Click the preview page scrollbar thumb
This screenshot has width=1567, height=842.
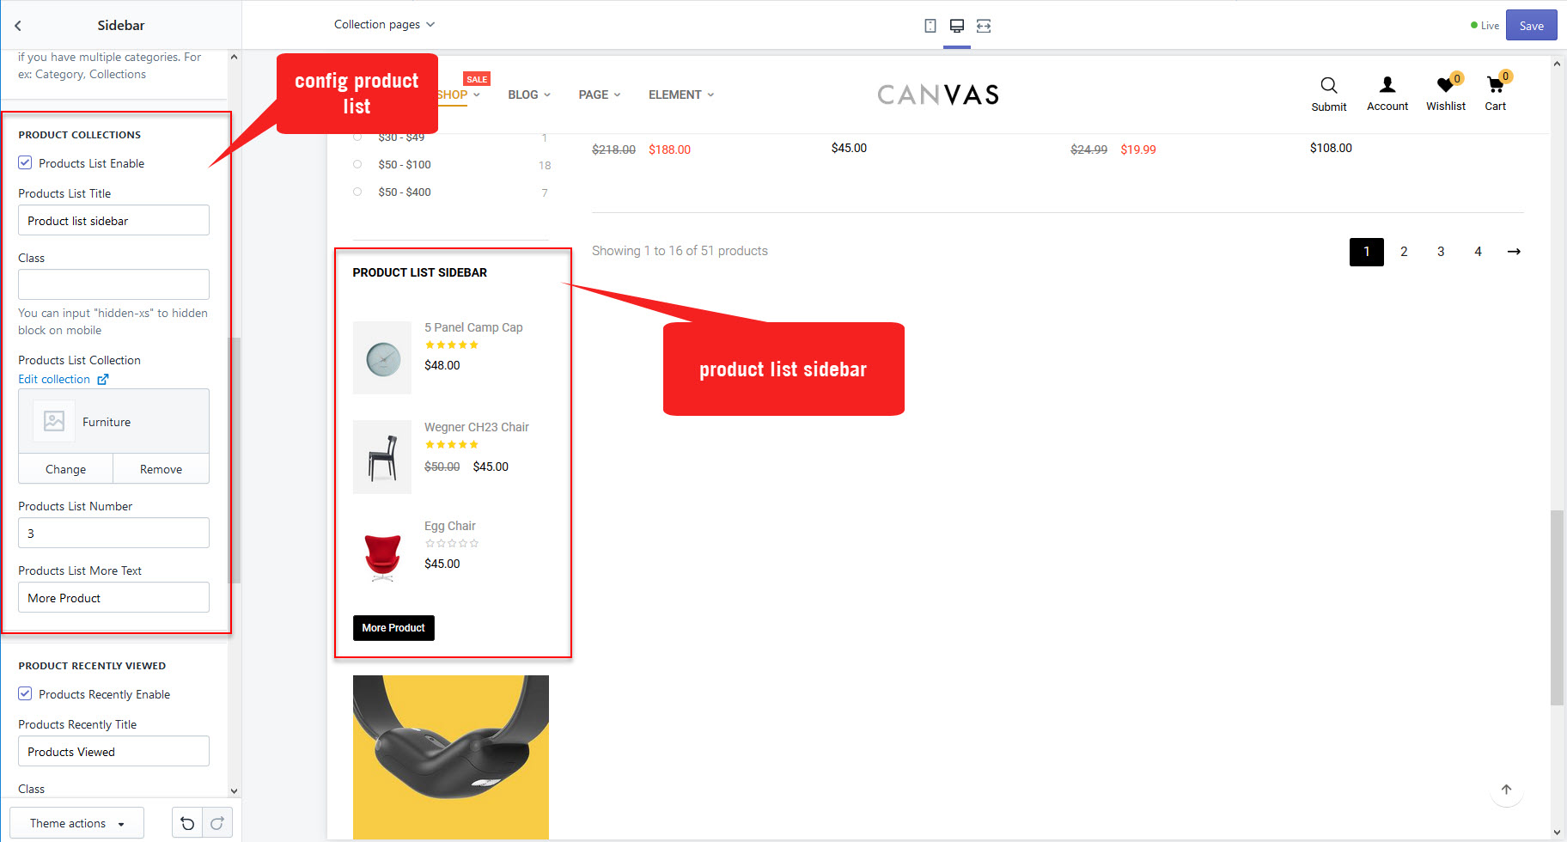[1557, 608]
